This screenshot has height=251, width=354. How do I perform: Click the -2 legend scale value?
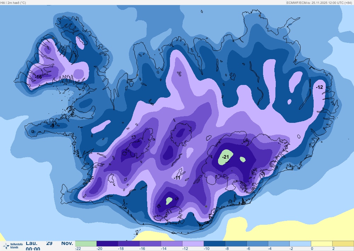(x=291, y=249)
